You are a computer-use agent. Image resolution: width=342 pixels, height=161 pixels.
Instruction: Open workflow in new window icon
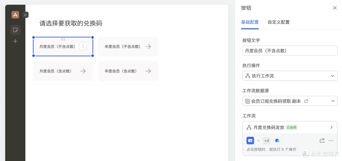[x=322, y=140]
